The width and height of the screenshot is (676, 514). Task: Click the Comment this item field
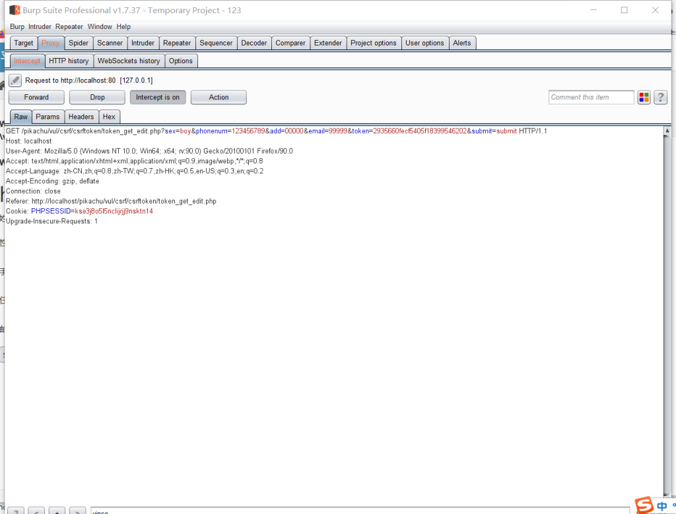[591, 98]
